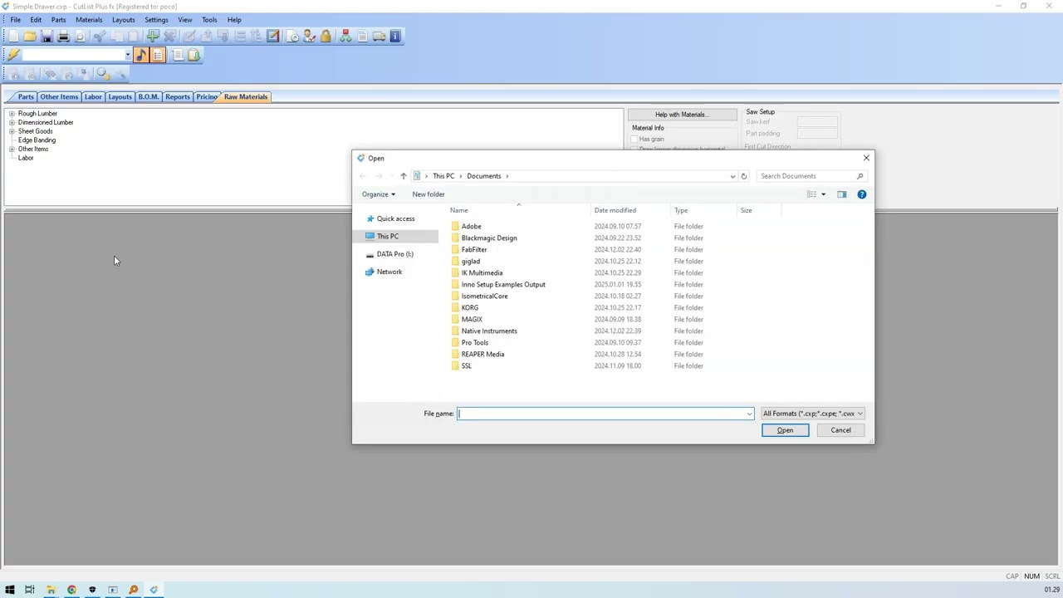Toggle the orange list view button

(x=158, y=55)
